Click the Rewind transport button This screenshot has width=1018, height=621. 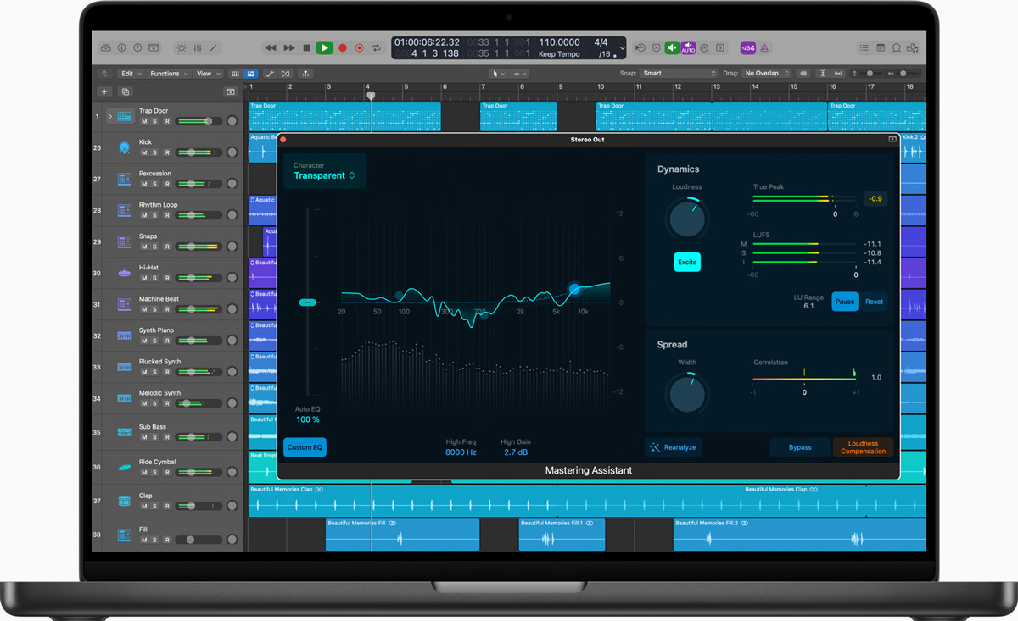(x=271, y=48)
